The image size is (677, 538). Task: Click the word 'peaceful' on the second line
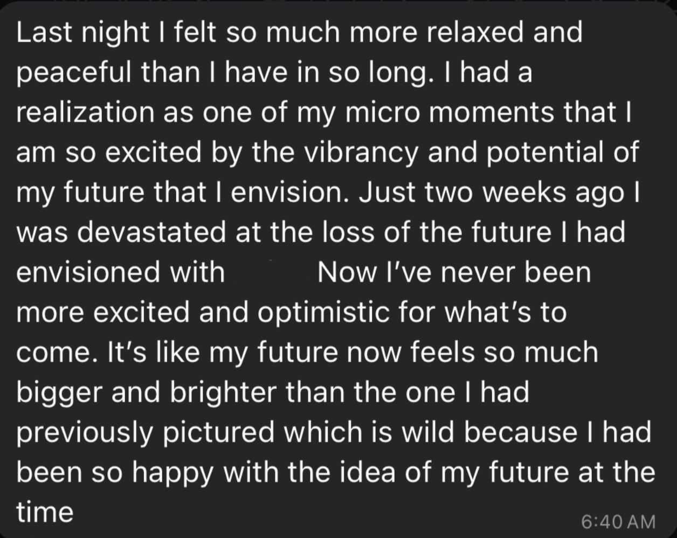click(x=74, y=72)
